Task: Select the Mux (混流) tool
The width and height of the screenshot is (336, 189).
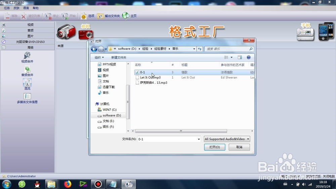Action: 27,84
